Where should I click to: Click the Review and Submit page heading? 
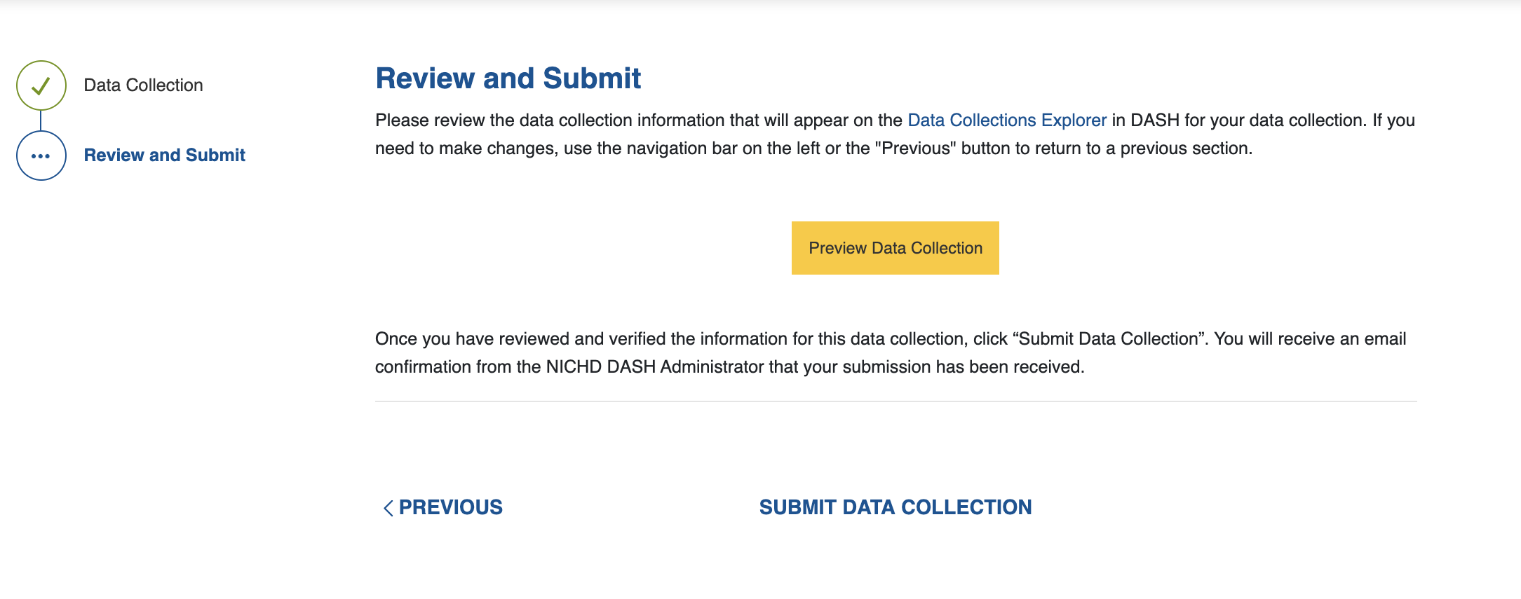[x=508, y=78]
